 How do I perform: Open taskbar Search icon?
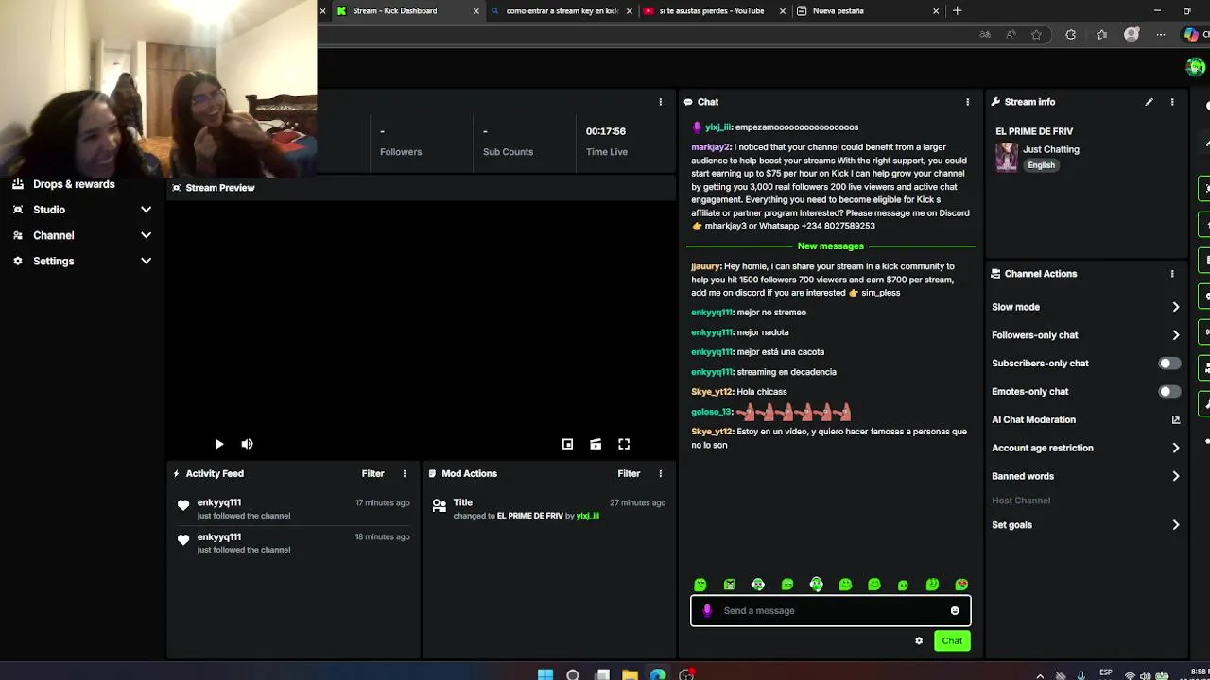coord(573,674)
